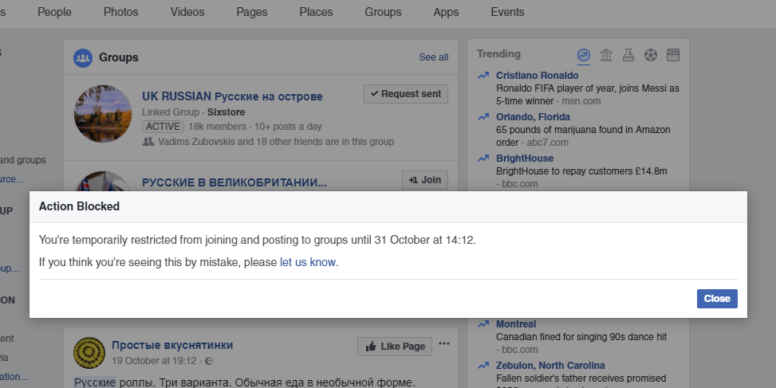Click the Простые вкуснятинки page avatar
This screenshot has width=776, height=388.
[88, 352]
